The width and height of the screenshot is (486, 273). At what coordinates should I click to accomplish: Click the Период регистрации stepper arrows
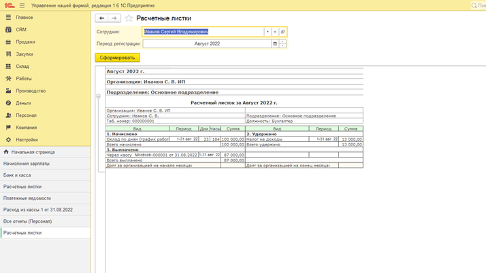click(283, 44)
